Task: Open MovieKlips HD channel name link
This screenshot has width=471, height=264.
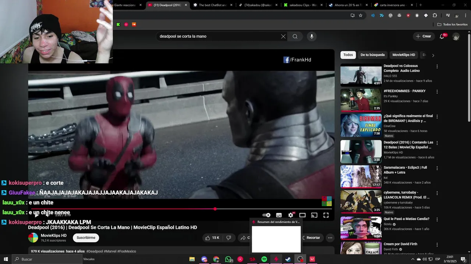Action: click(x=54, y=235)
